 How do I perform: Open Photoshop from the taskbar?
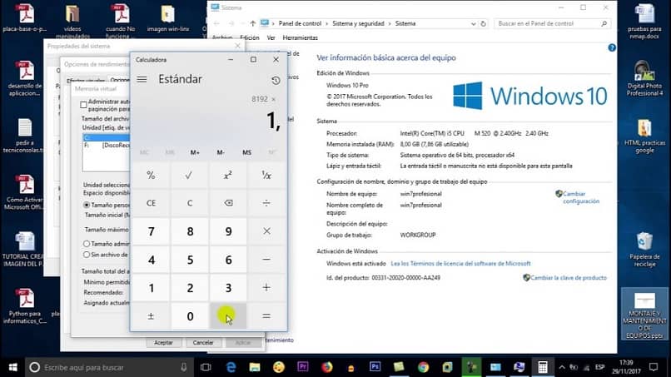375,367
